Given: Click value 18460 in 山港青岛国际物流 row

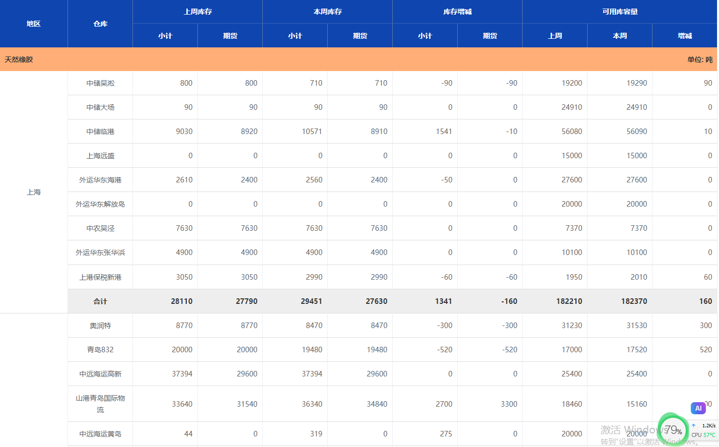Looking at the screenshot, I should coord(571,404).
